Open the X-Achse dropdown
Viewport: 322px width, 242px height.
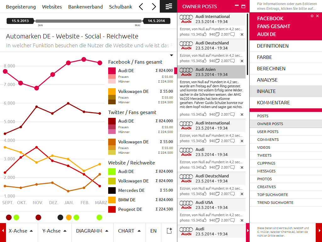pos(20,231)
